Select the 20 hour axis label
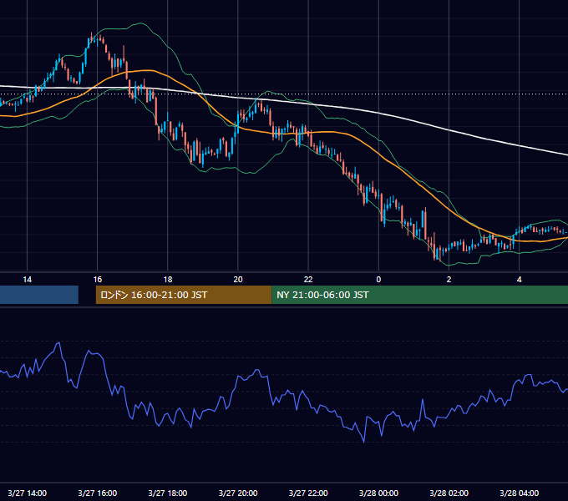568x501 pixels. (x=238, y=280)
